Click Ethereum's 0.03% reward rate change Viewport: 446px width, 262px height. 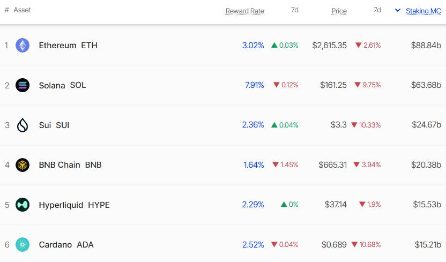point(285,45)
